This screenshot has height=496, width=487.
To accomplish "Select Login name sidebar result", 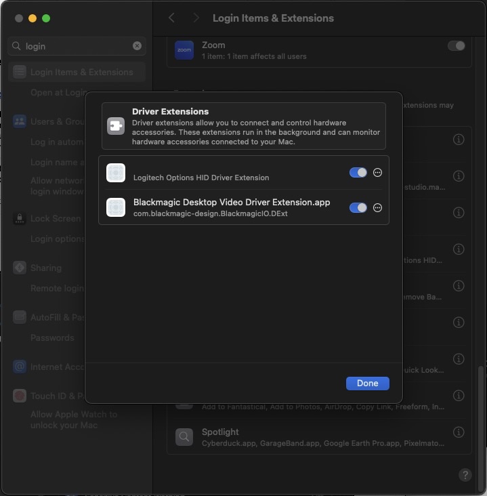I will point(58,162).
